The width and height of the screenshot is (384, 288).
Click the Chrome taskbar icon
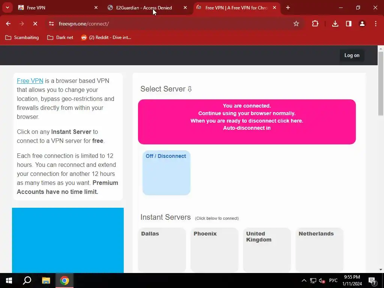[x=64, y=280]
